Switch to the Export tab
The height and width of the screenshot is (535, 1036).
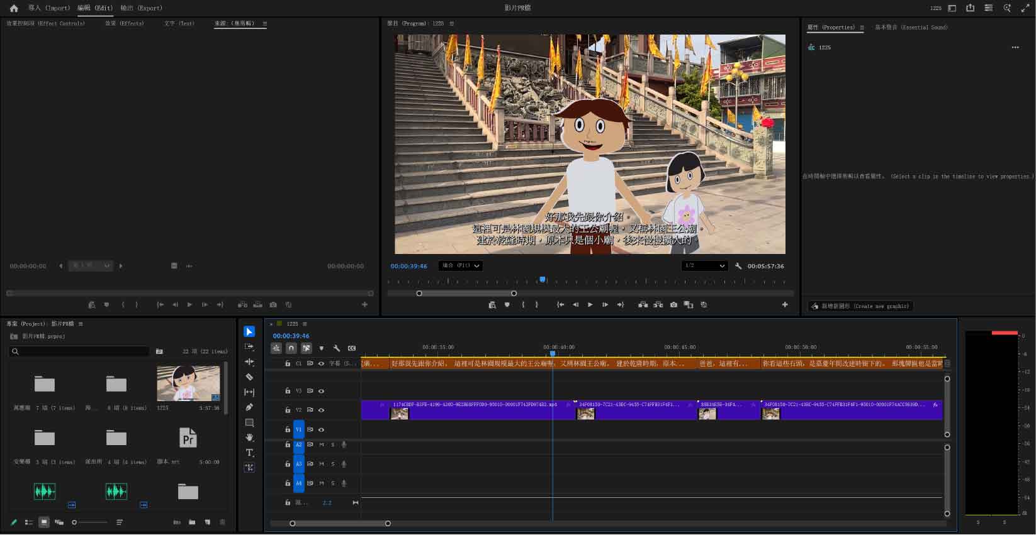[141, 8]
